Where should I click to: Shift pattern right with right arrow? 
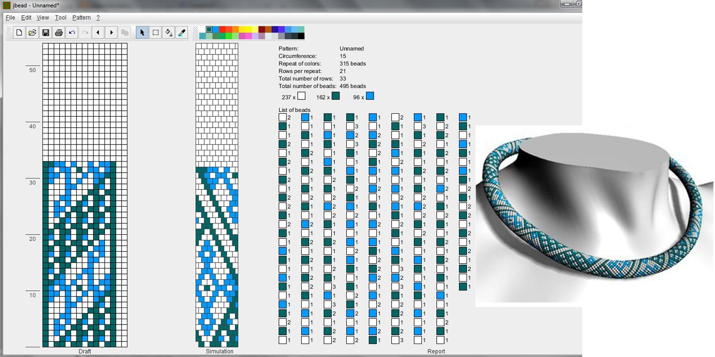(112, 33)
